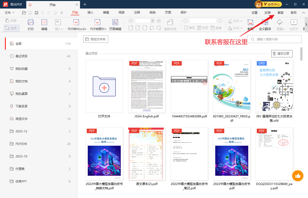Open 客服 customer service link
This screenshot has width=308, height=198.
tap(280, 13)
